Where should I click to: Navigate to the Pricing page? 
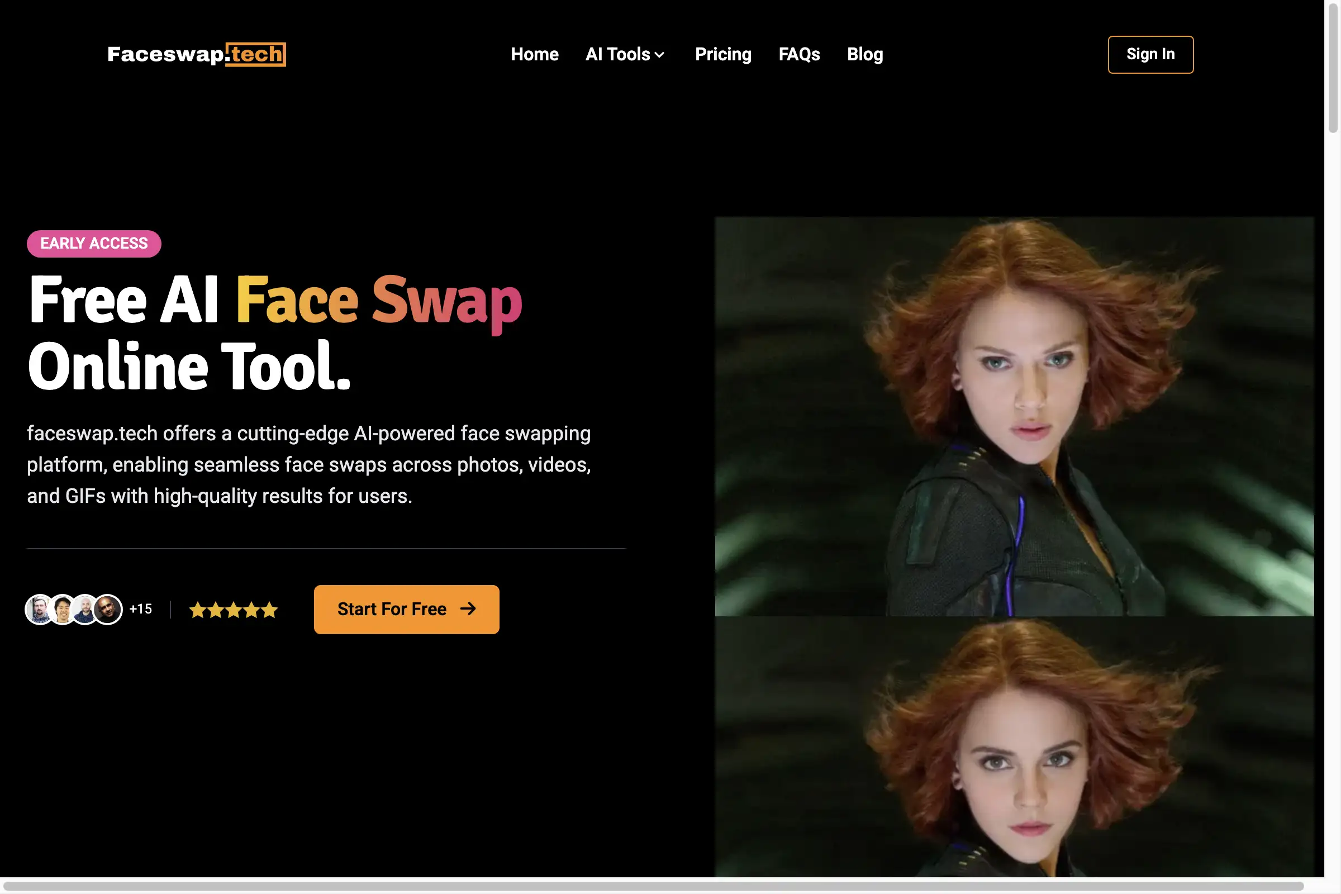tap(723, 54)
